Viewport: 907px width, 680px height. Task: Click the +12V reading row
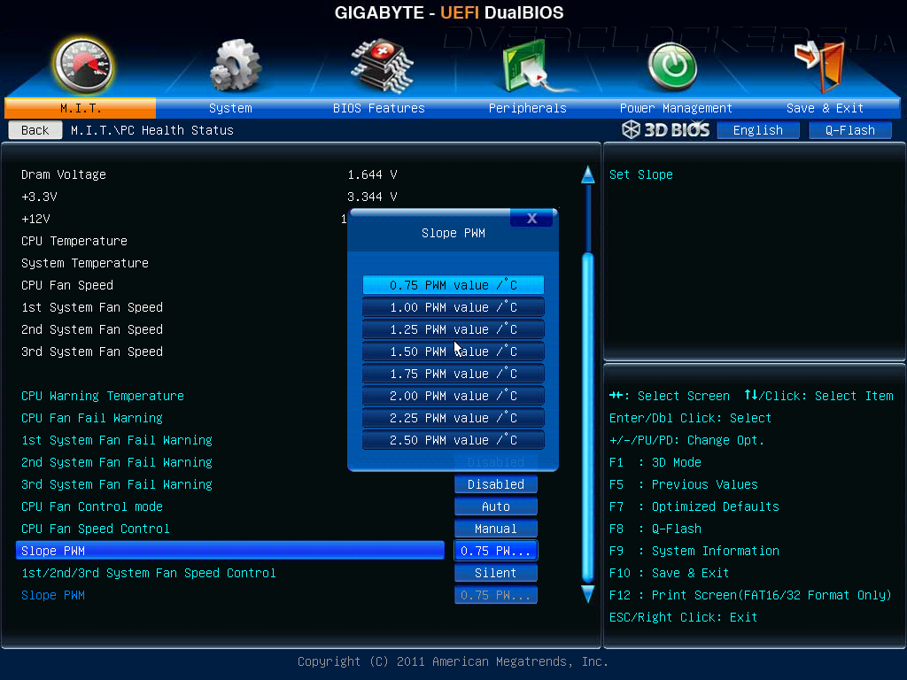coord(35,219)
